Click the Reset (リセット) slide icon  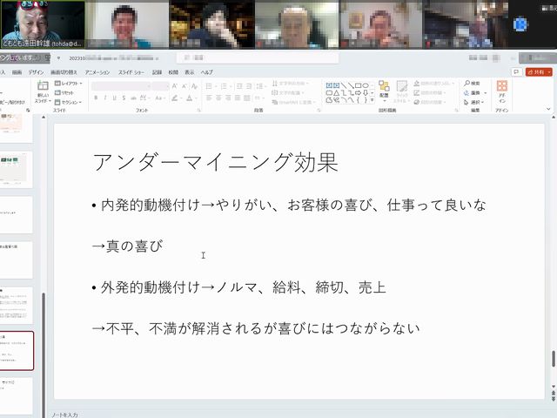(69, 92)
